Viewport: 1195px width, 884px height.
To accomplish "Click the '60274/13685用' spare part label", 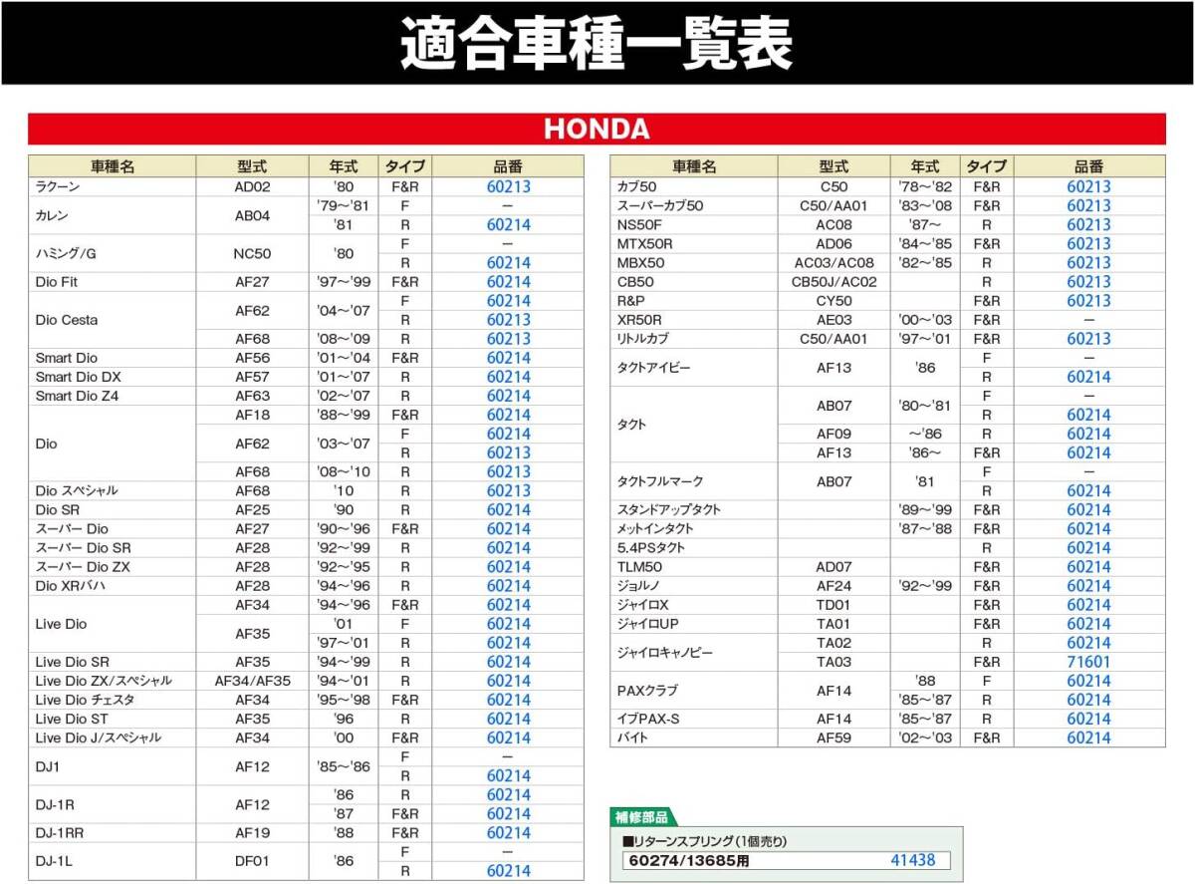I will tap(689, 861).
